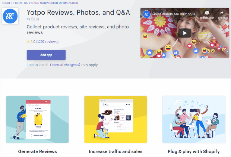Click the 'Collect product reviews' description text

[x=78, y=29]
